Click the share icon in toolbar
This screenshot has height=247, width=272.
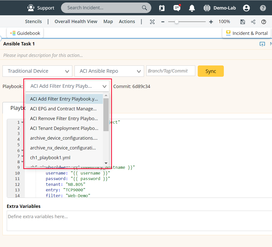pos(253,22)
